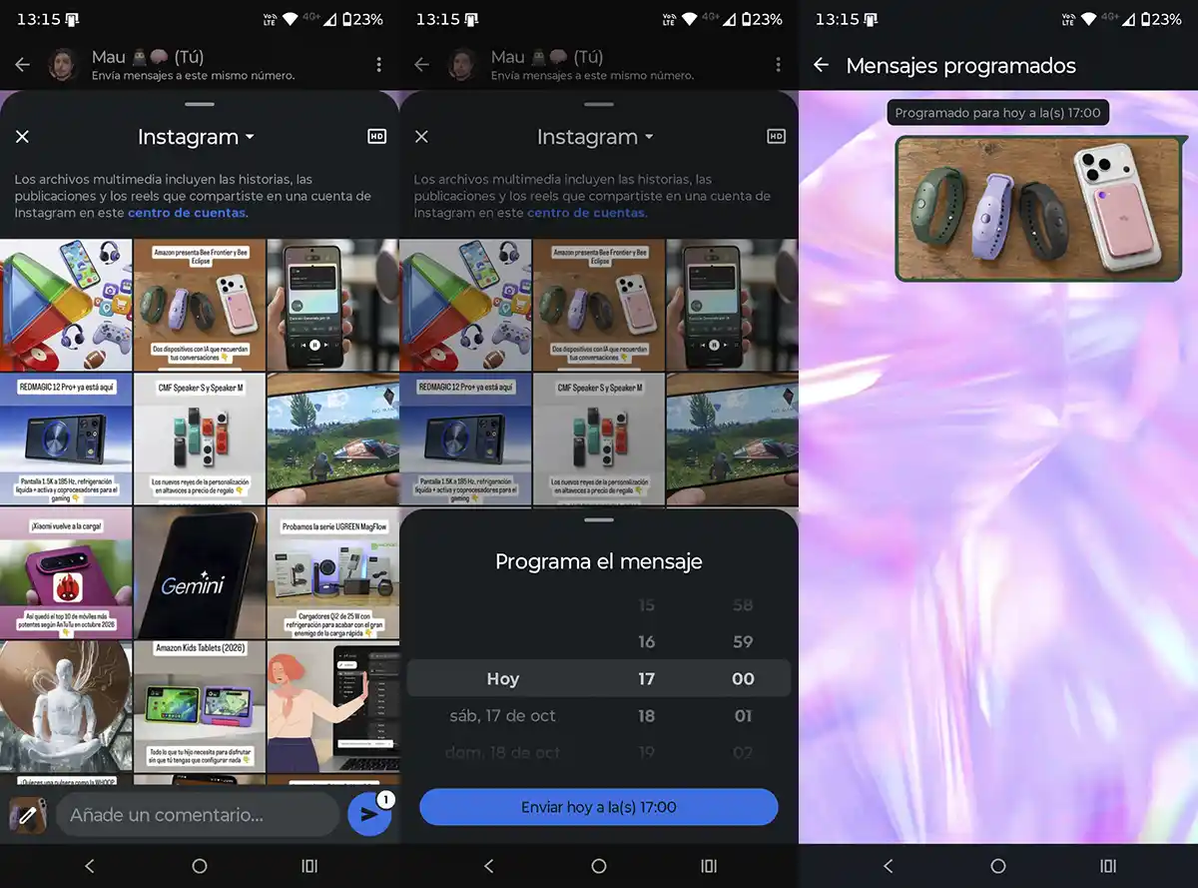Tap Android recents button in middle panel

coord(709,866)
